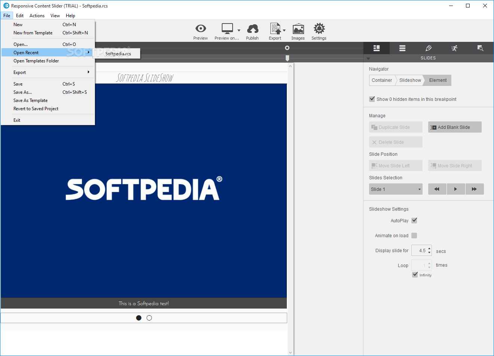Disable the AutoPlay checkbox

pyautogui.click(x=414, y=220)
